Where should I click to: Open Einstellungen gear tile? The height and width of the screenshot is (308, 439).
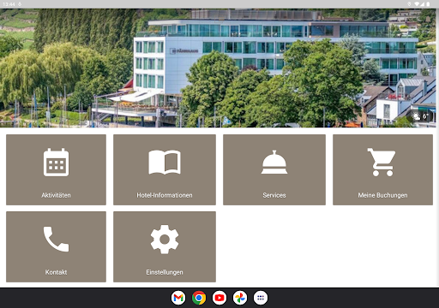point(165,246)
